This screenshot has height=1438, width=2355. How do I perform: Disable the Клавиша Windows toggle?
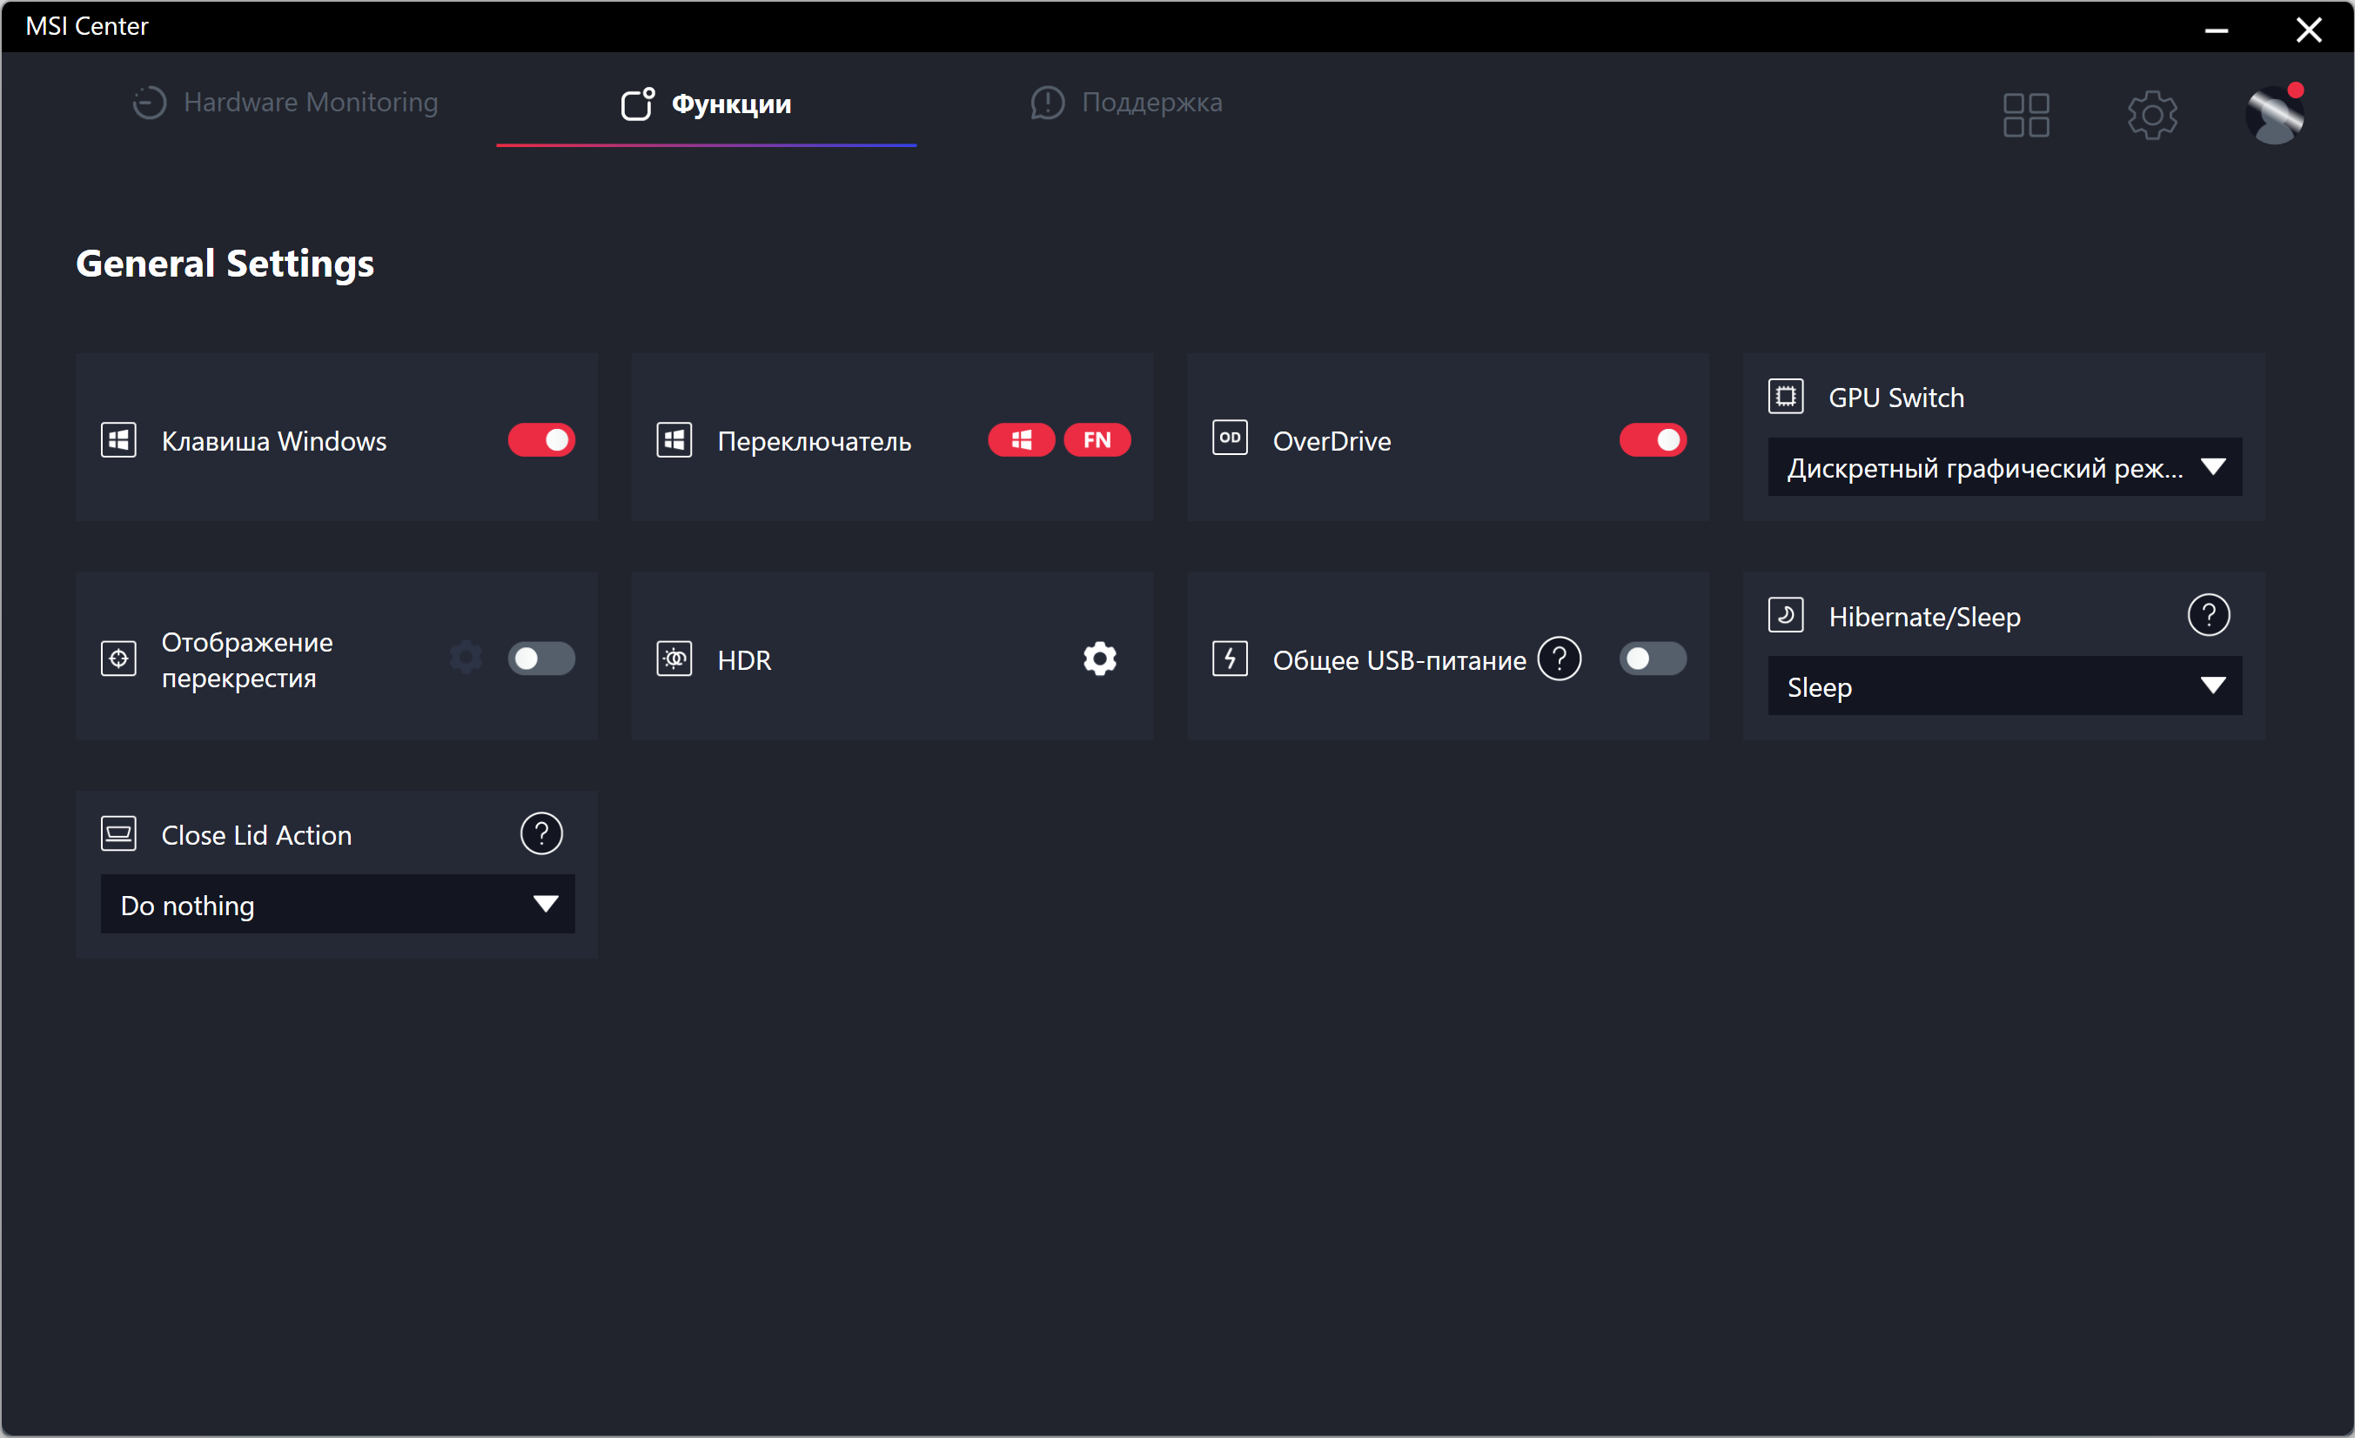coord(541,440)
